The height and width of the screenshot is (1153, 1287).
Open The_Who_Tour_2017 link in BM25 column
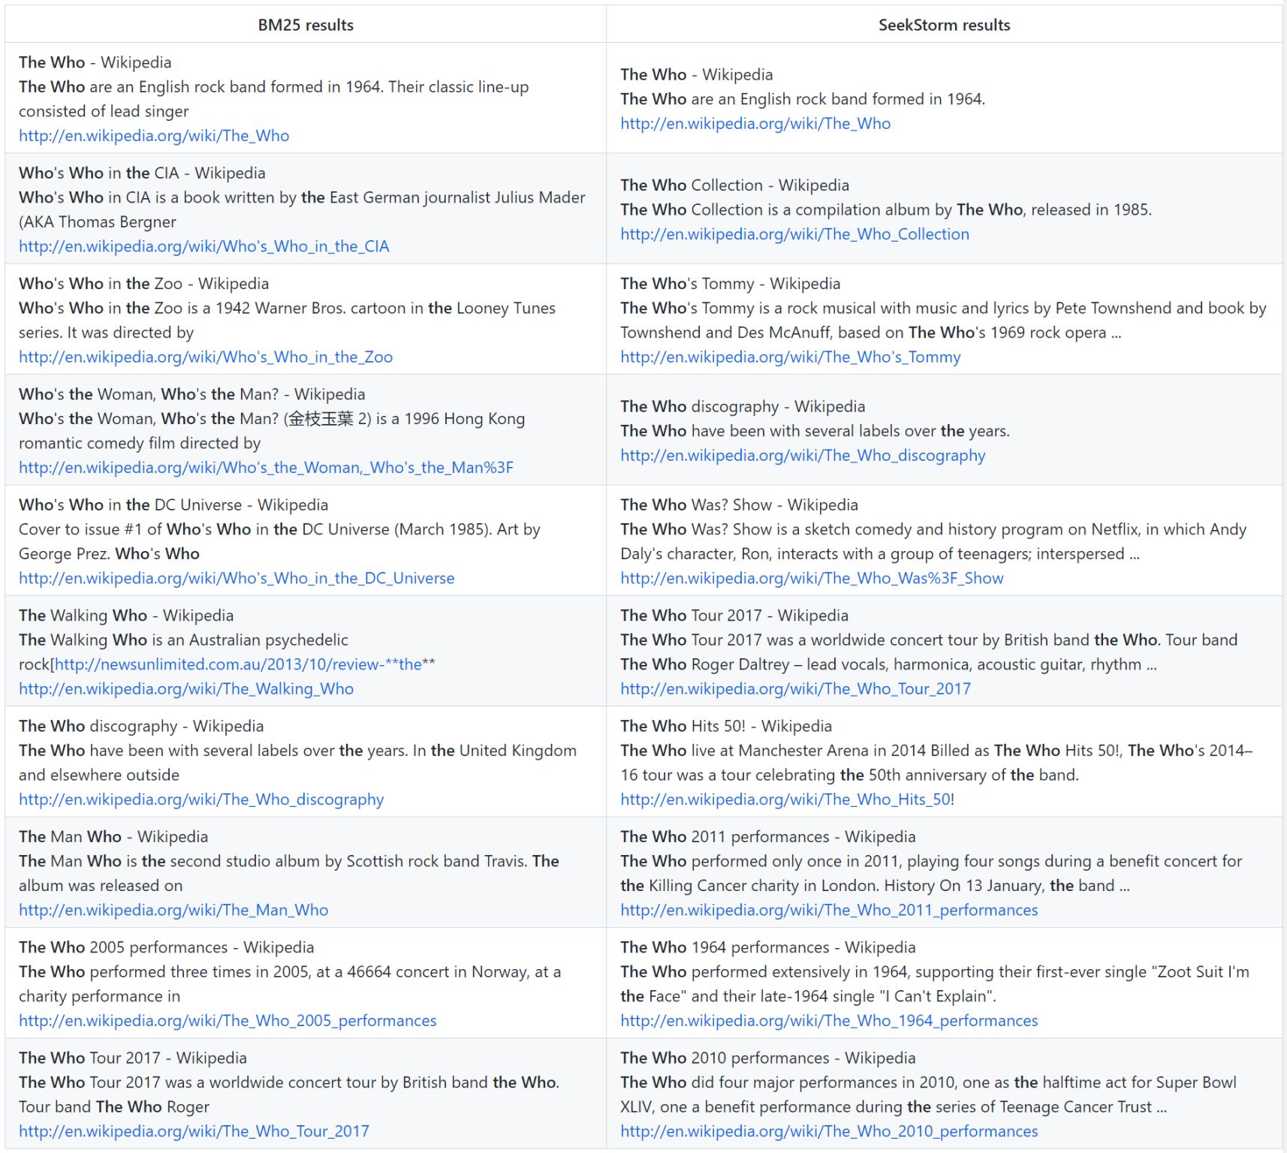pos(194,1131)
